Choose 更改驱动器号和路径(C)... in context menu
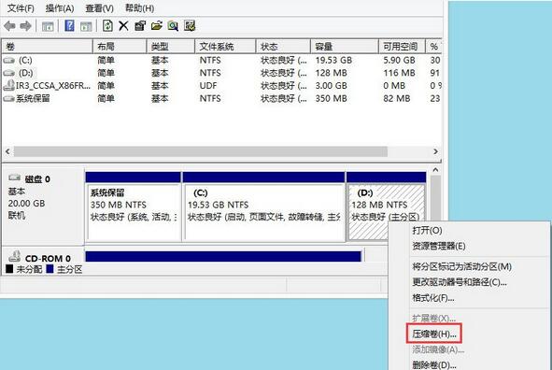Image resolution: width=552 pixels, height=370 pixels. [x=460, y=282]
